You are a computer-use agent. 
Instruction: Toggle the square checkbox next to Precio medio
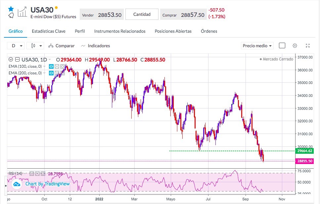pyautogui.click(x=282, y=46)
